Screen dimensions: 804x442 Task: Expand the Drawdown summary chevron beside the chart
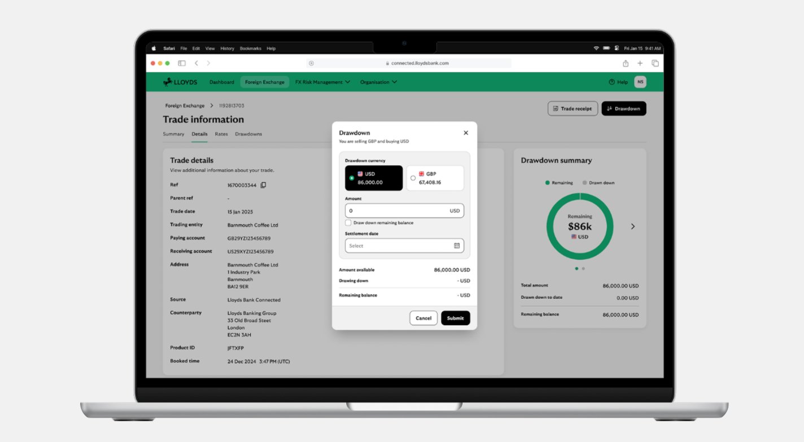[633, 226]
